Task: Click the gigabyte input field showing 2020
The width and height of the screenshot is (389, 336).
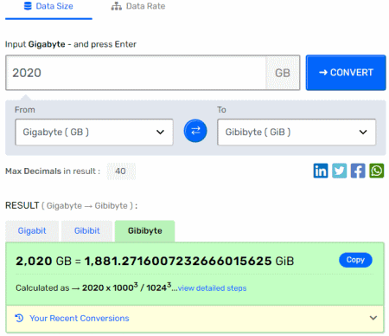Action: [x=136, y=73]
